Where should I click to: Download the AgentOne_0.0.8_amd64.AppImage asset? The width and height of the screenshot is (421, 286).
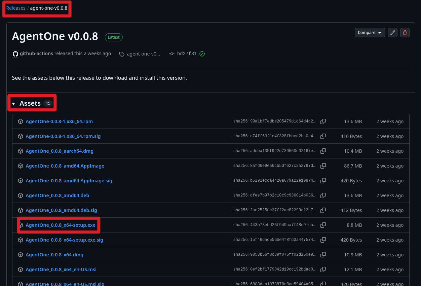tap(65, 166)
